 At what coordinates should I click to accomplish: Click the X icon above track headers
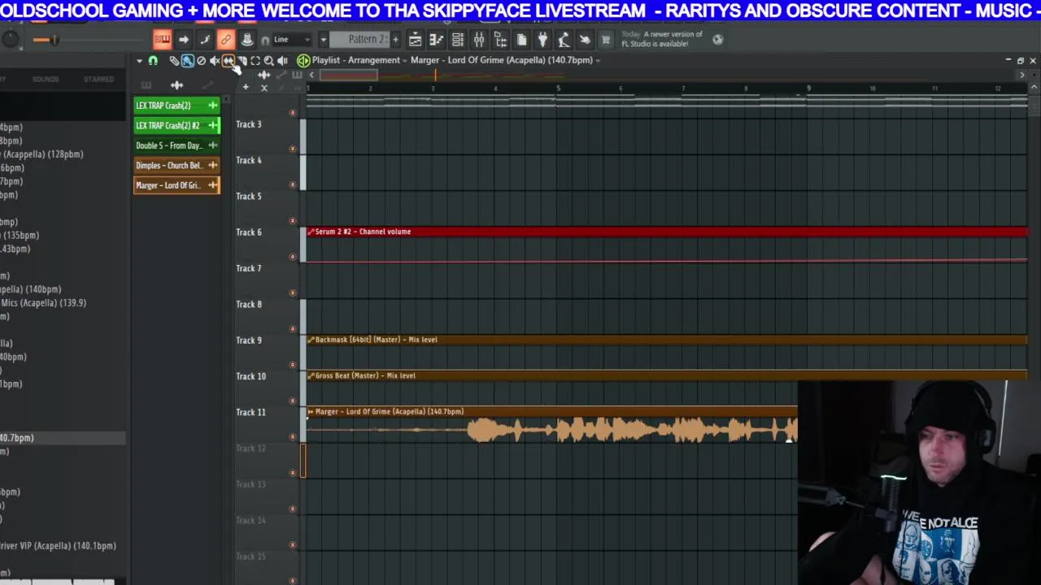pos(264,88)
